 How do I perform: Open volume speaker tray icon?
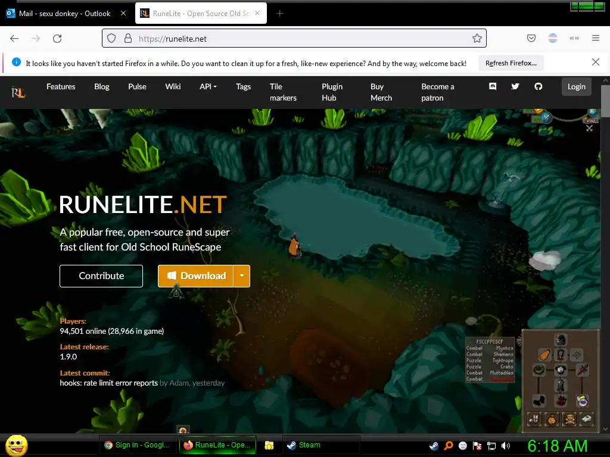[x=506, y=446]
